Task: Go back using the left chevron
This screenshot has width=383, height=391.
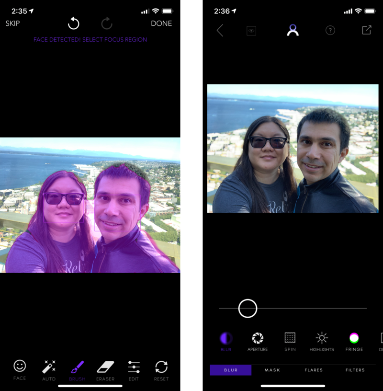Action: (x=220, y=31)
